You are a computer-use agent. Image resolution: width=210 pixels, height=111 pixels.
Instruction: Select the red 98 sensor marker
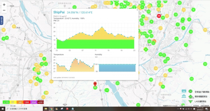(159, 16)
